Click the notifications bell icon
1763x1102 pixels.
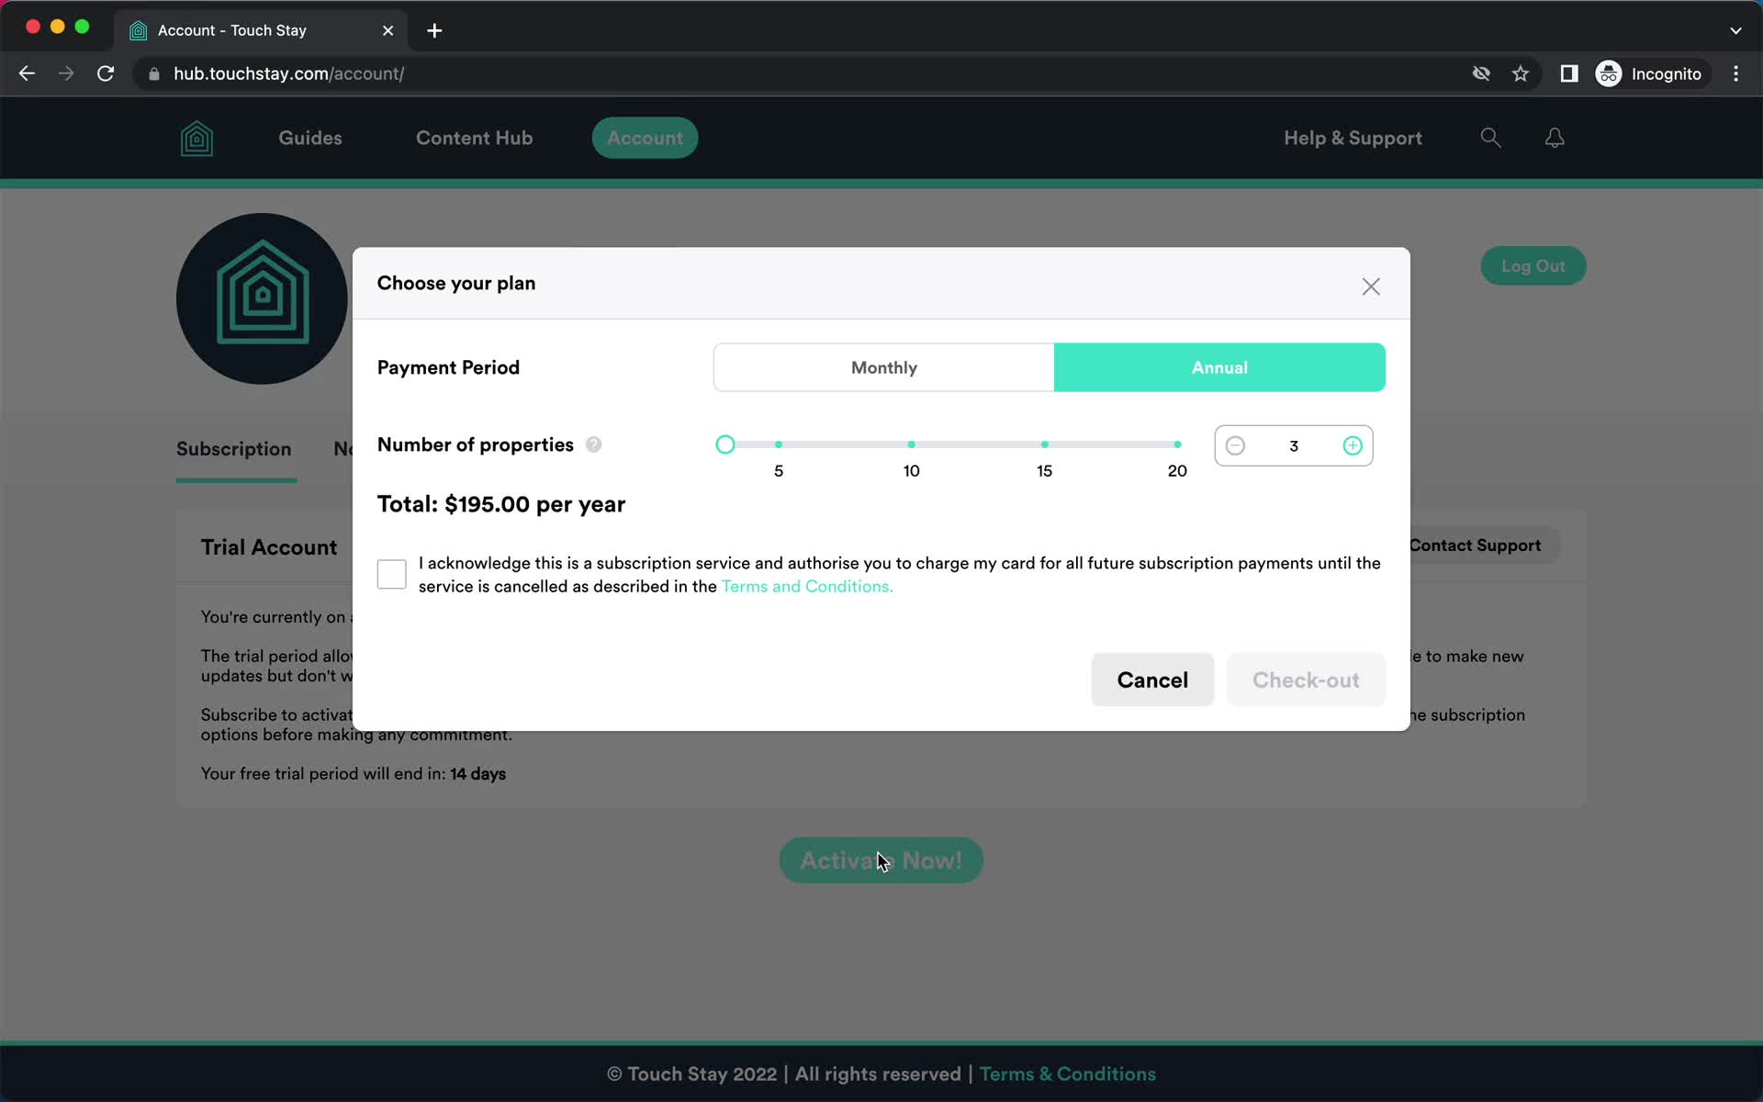click(1555, 137)
